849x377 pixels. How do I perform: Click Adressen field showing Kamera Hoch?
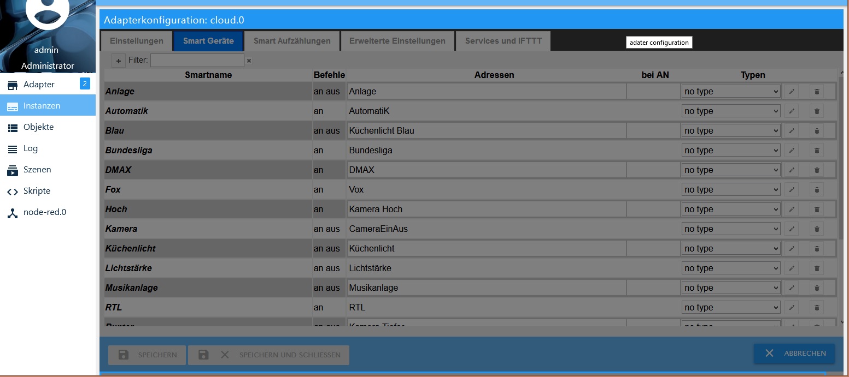click(487, 210)
